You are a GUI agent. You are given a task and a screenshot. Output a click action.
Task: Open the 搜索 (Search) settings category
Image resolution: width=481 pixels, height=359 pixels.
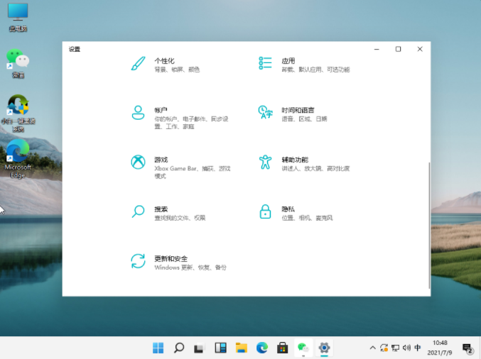161,212
